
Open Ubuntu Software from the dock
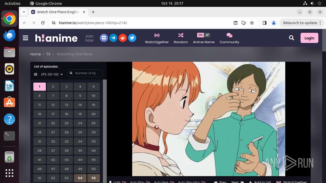click(9, 102)
